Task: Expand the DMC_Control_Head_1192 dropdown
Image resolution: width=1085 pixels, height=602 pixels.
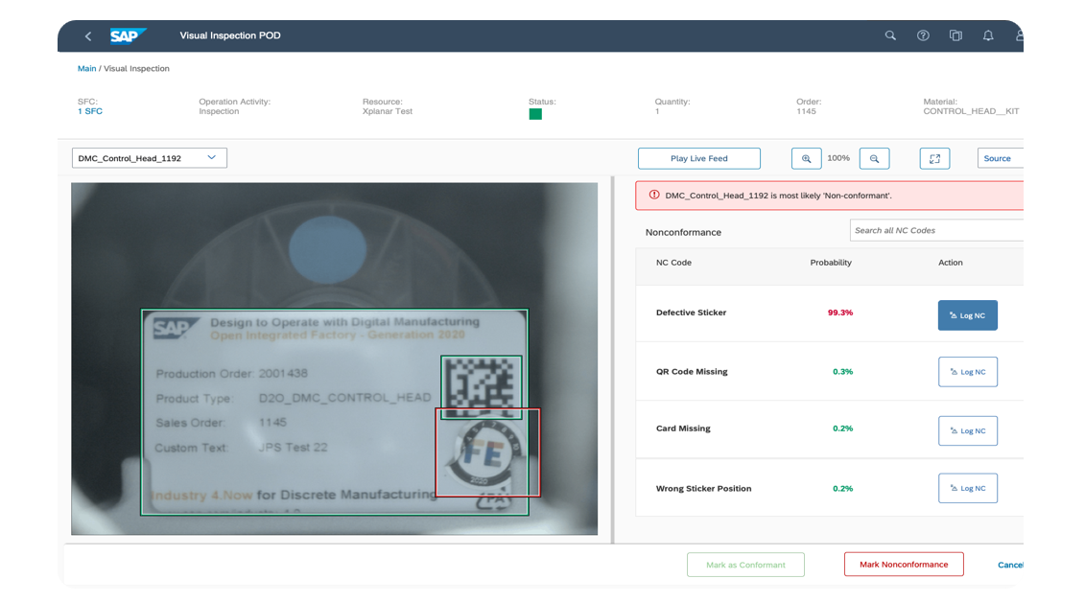Action: tap(150, 158)
